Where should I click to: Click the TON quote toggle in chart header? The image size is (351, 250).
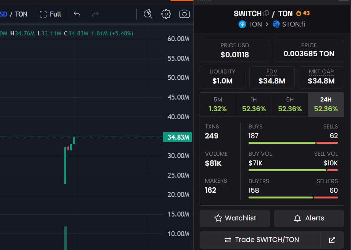[x=21, y=14]
